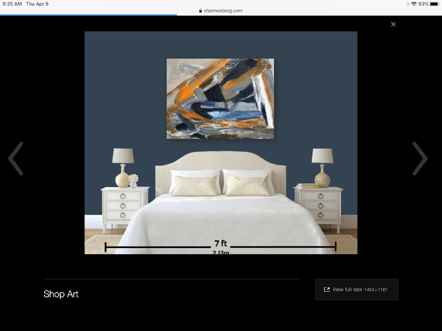Tap the 93% battery percentage text

click(423, 4)
